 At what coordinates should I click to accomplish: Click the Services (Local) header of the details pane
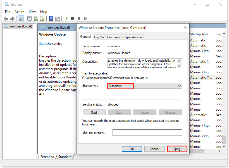(59, 27)
